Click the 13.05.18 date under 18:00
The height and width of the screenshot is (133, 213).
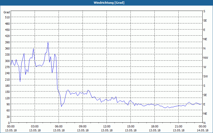click(x=155, y=131)
